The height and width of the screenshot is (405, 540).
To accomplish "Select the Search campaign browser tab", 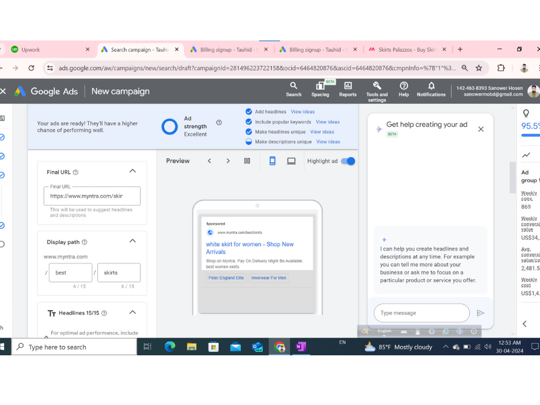I will (x=139, y=50).
